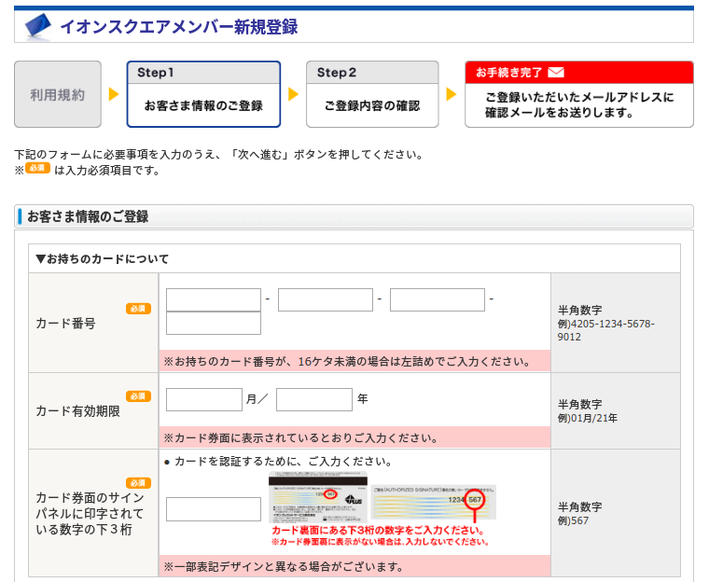This screenshot has height=582, width=709.
Task: Click the card back image with PLUS logo
Action: (x=318, y=496)
